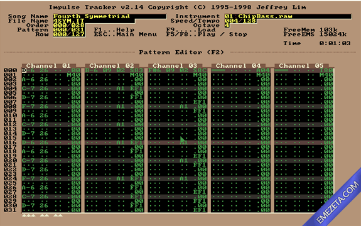Select the Channel 03 header

point(175,66)
